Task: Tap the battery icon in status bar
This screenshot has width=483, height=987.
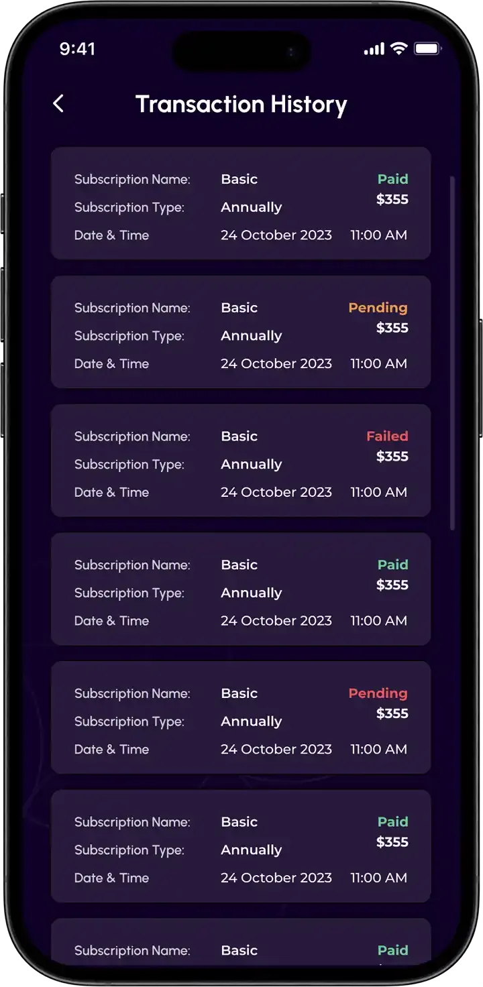Action: point(427,48)
